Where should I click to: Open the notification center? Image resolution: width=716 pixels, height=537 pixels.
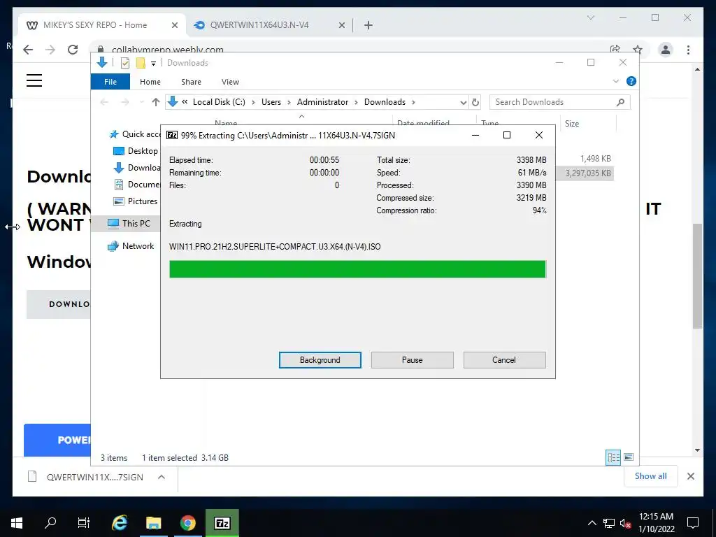click(693, 523)
